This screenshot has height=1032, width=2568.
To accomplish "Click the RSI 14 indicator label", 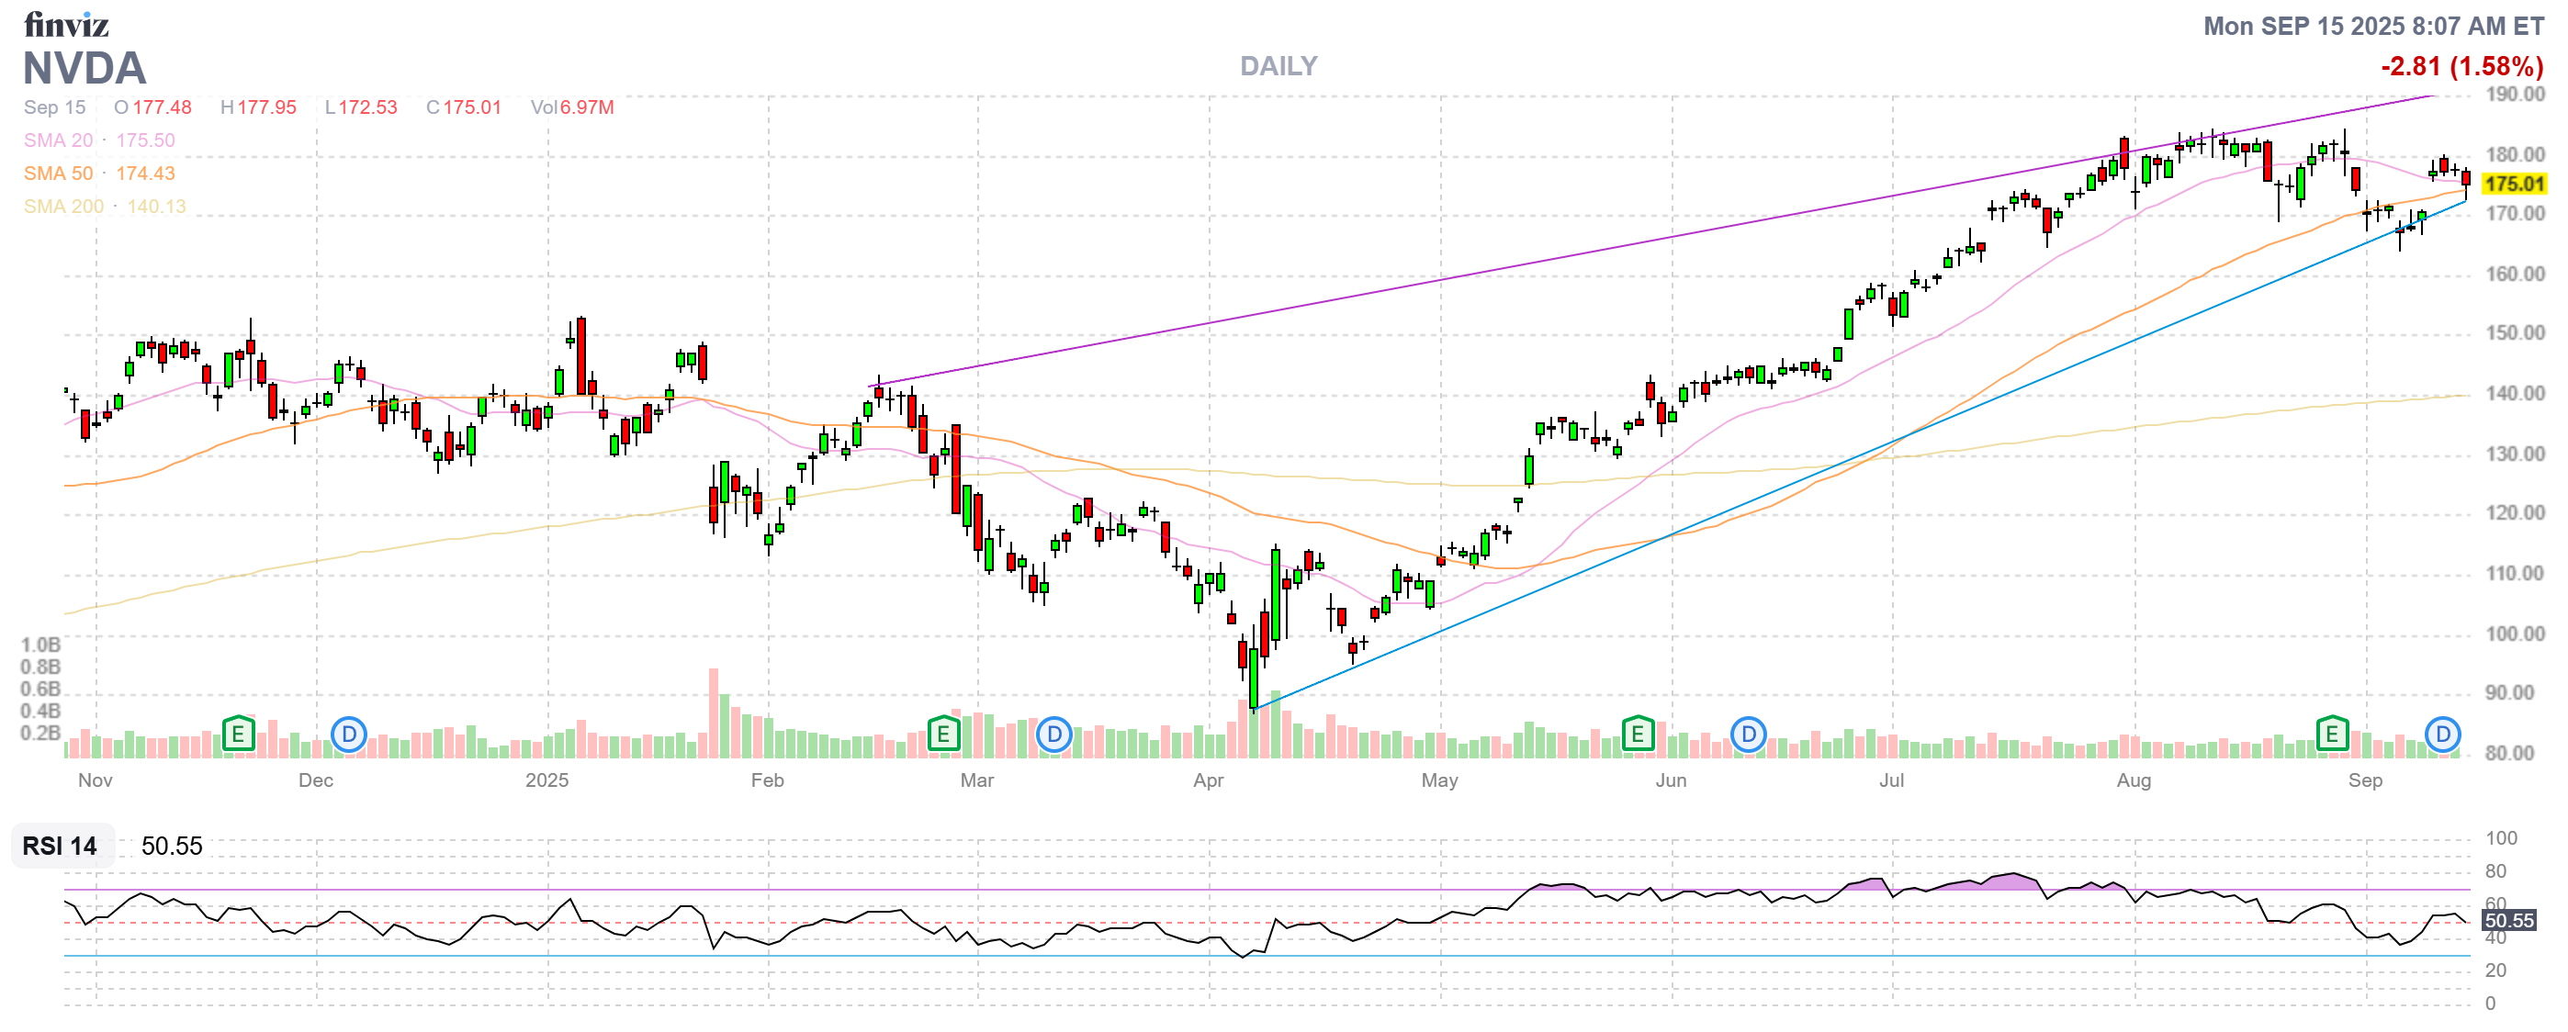I will click(60, 846).
